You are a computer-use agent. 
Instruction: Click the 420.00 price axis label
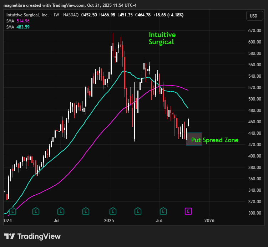(255, 145)
